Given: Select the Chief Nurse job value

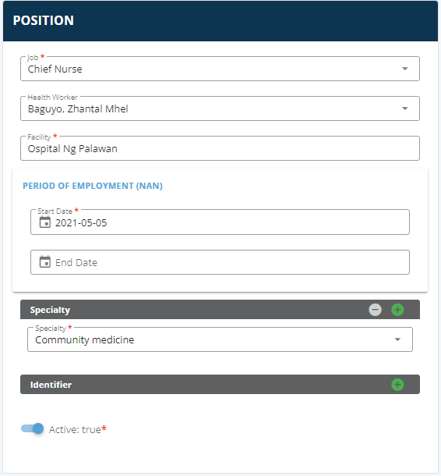Looking at the screenshot, I should click(55, 69).
